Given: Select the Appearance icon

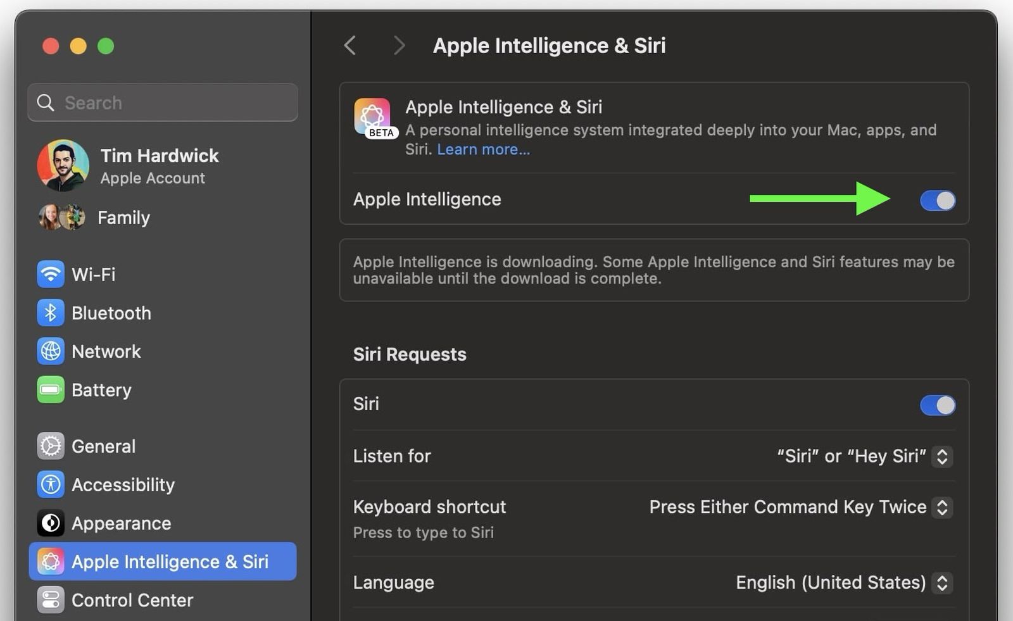Looking at the screenshot, I should tap(51, 524).
